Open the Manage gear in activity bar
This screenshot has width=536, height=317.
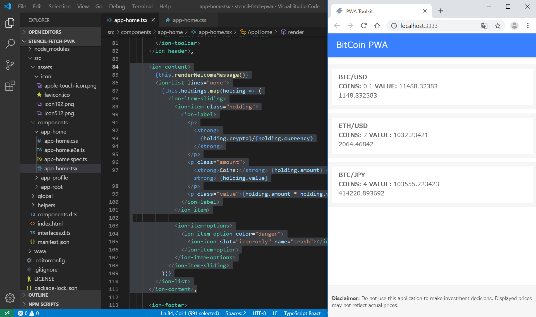(10, 298)
